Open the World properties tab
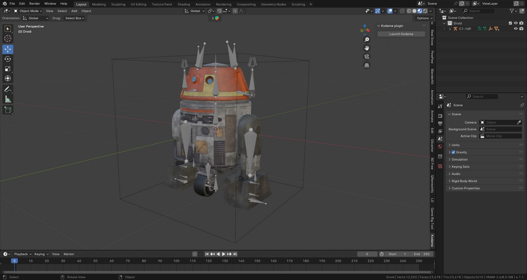This screenshot has height=280, width=527. (x=440, y=147)
